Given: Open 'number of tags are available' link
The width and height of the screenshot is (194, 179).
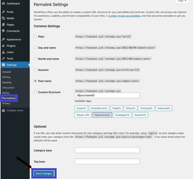Looking at the screenshot, I should [124, 16].
